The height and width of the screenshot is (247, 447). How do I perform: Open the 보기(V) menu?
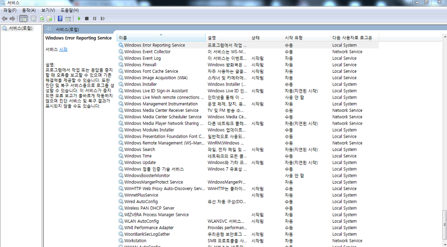(x=48, y=10)
